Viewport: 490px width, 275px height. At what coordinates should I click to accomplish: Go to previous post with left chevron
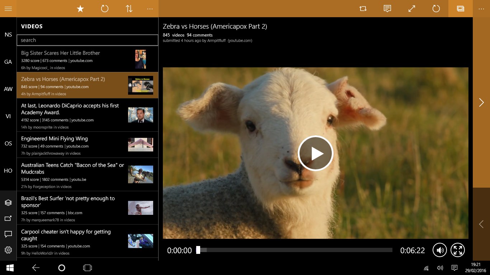481,224
